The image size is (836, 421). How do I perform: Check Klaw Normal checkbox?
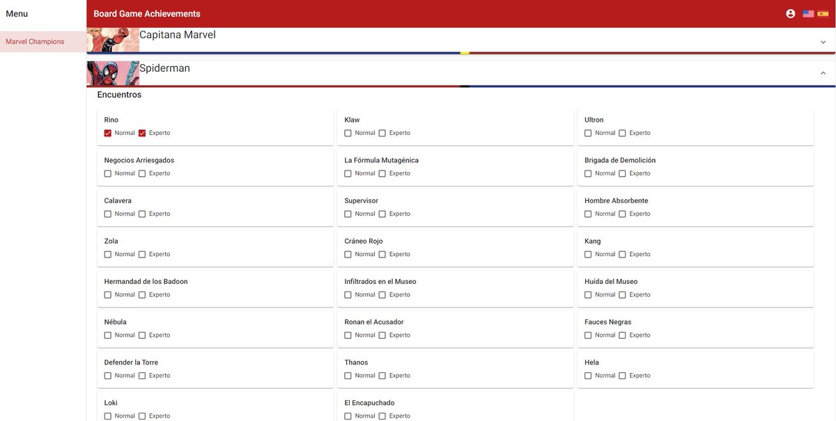click(x=348, y=133)
